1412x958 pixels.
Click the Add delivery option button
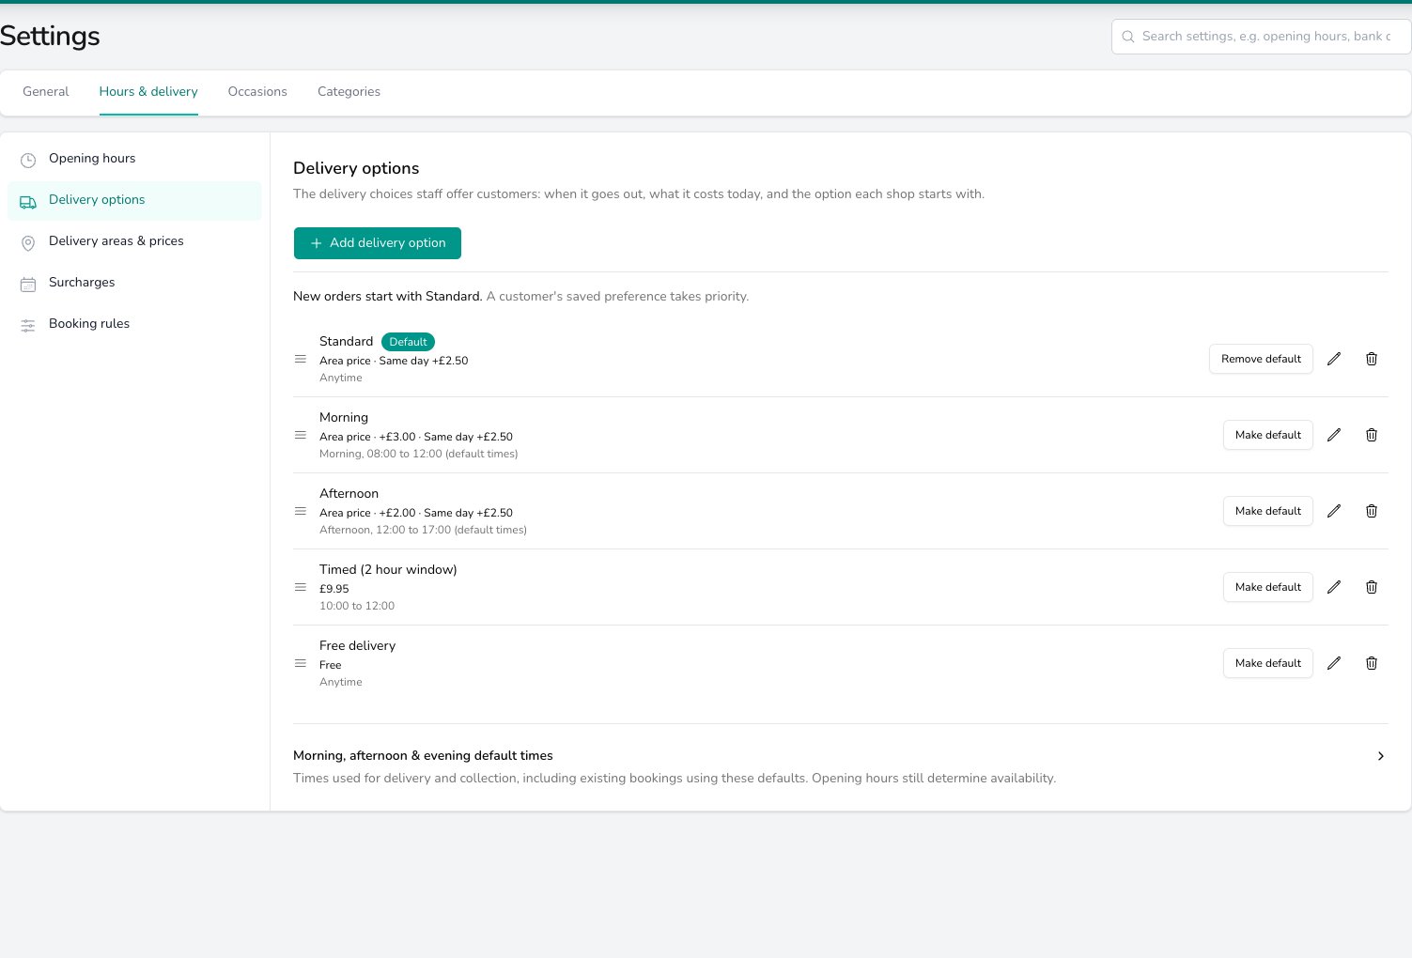click(378, 243)
